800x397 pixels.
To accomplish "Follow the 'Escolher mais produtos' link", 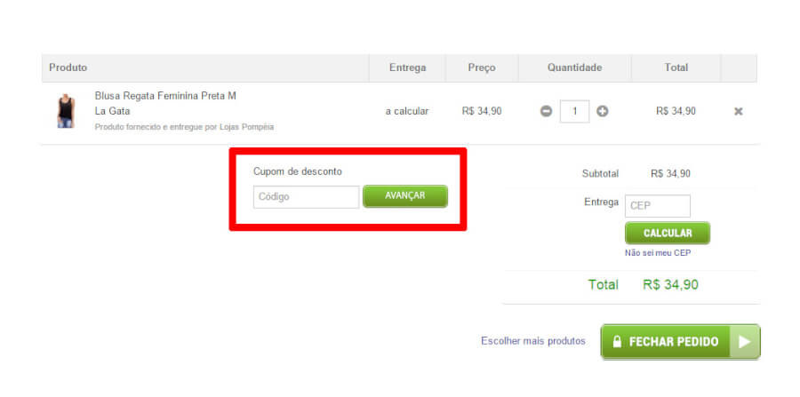I will click(x=532, y=341).
